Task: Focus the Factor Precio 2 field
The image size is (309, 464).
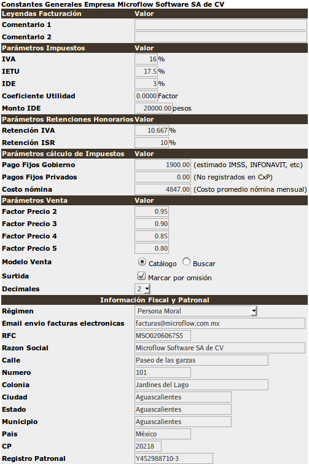Action: point(152,211)
